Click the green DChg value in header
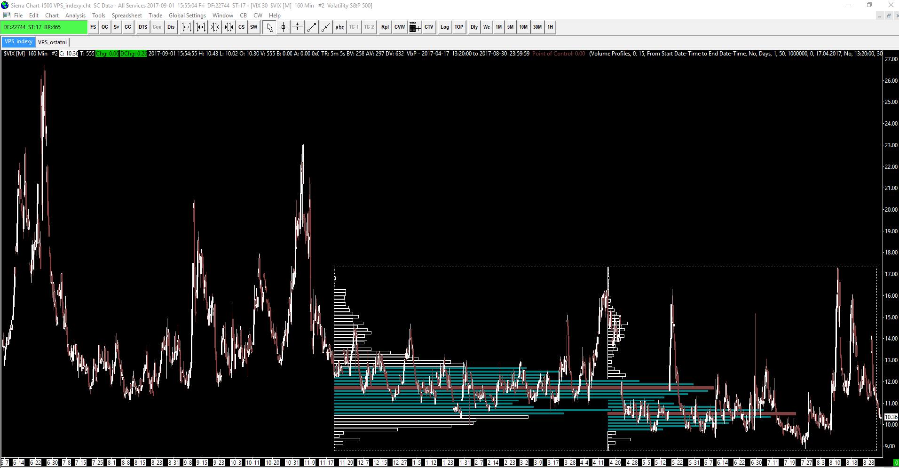 click(x=134, y=54)
